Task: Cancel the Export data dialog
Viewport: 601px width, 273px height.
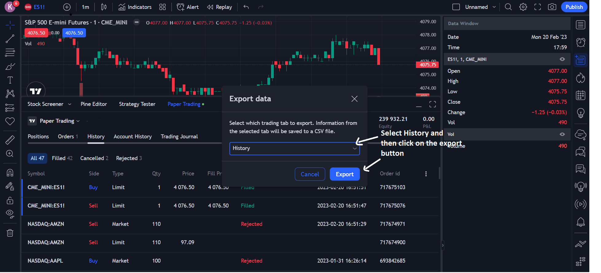Action: (310, 174)
